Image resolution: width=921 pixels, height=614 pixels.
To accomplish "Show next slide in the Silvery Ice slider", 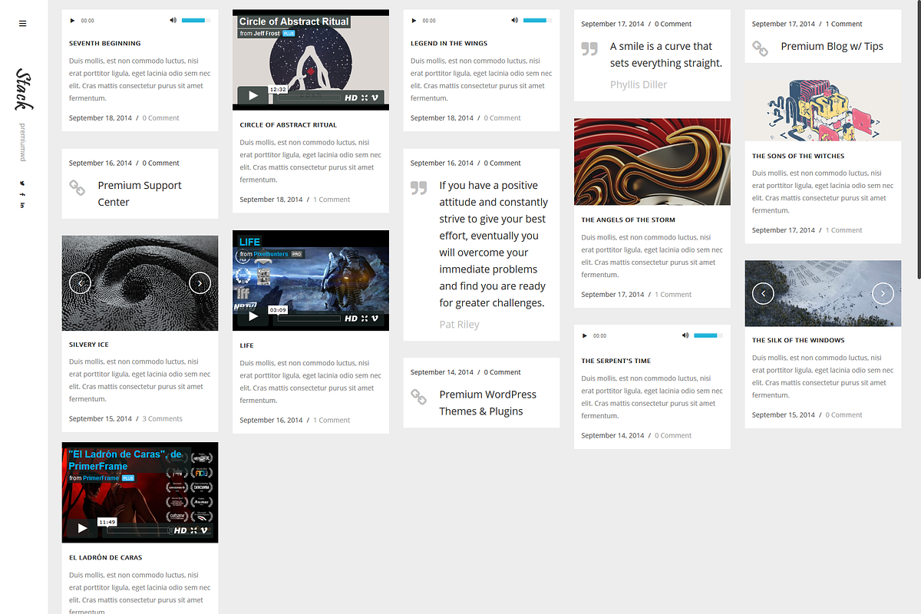I will click(x=200, y=283).
